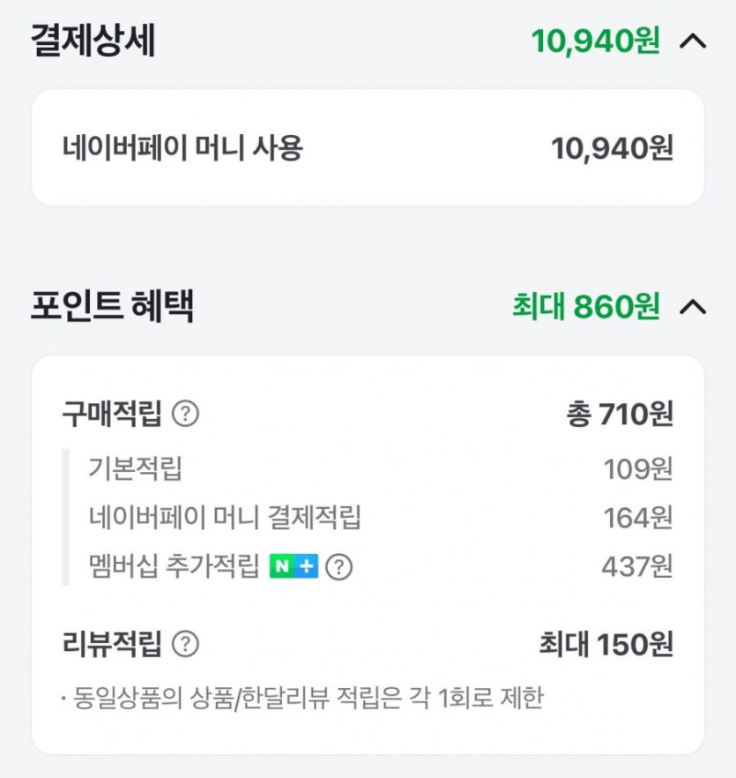Select the 네이버페이 머니 사용 row label
Viewport: 736px width, 778px height.
click(x=182, y=148)
